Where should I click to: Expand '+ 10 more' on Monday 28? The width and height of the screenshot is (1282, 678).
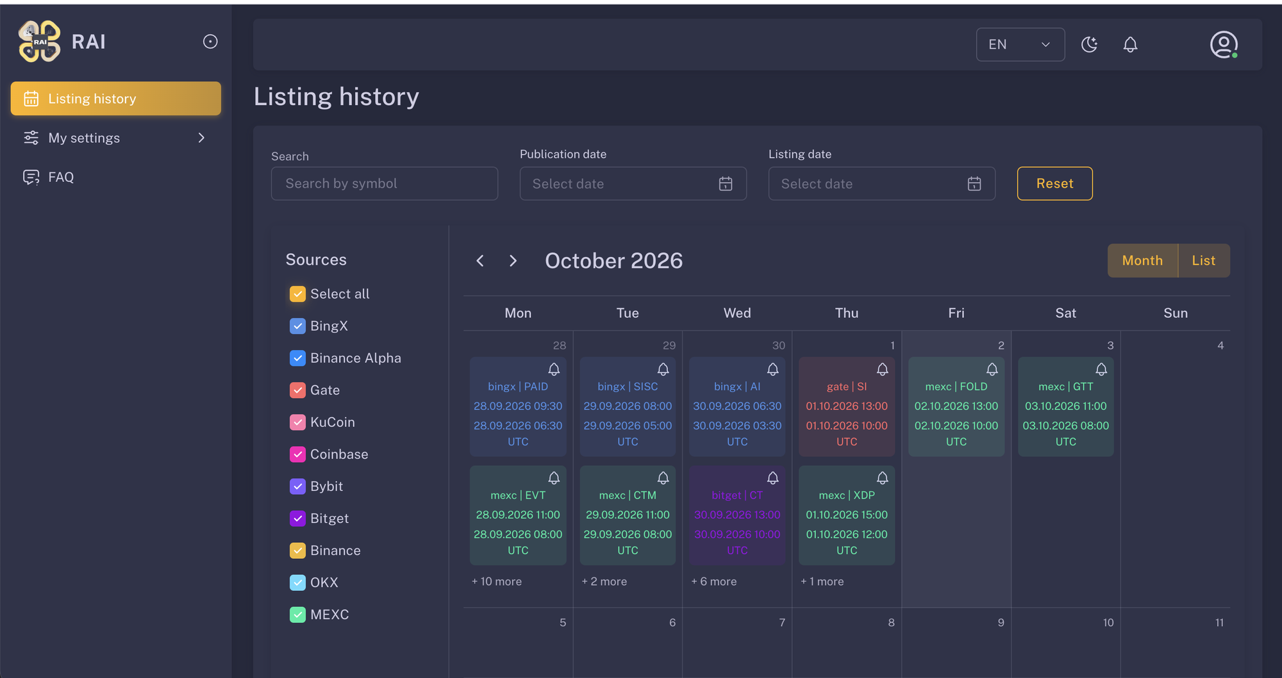pyautogui.click(x=497, y=581)
